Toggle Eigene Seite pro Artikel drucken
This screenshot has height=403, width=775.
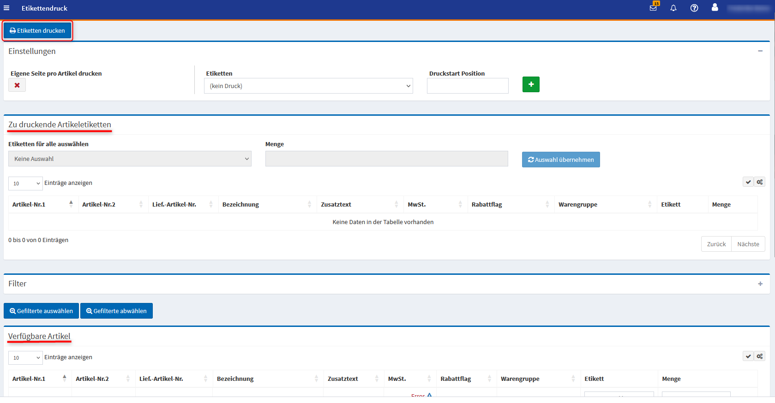point(17,85)
